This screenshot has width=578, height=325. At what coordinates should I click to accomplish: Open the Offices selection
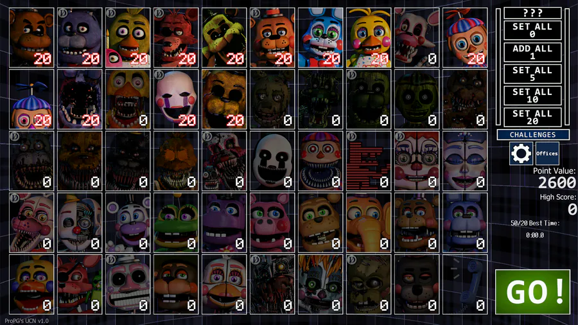pyautogui.click(x=547, y=154)
